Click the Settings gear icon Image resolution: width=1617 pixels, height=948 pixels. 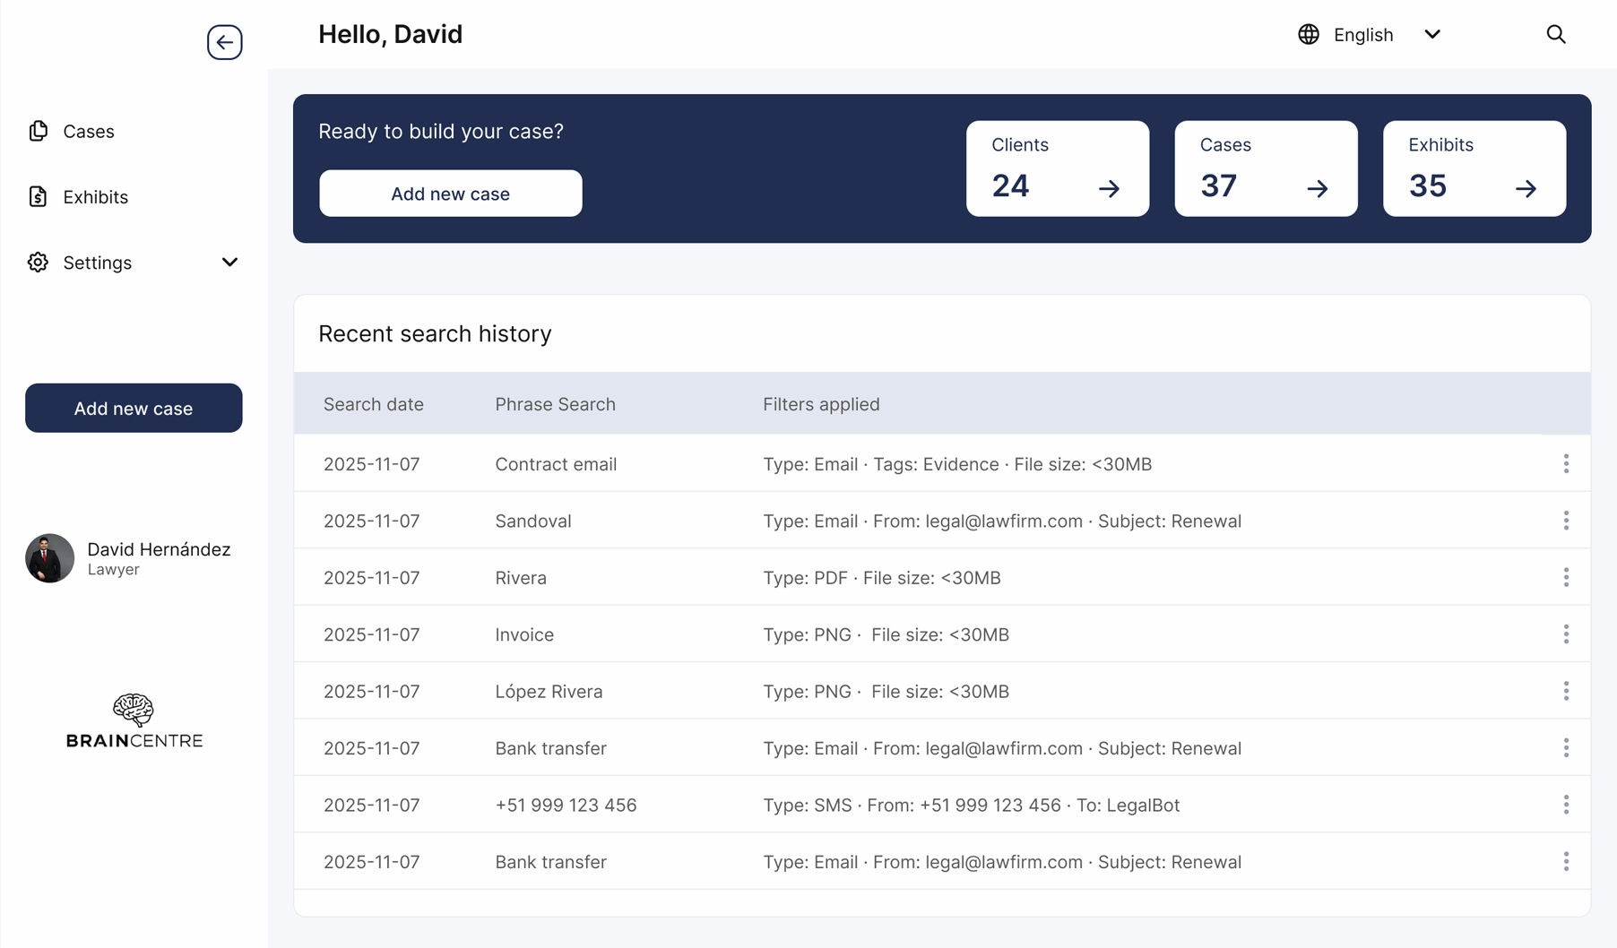pos(38,263)
